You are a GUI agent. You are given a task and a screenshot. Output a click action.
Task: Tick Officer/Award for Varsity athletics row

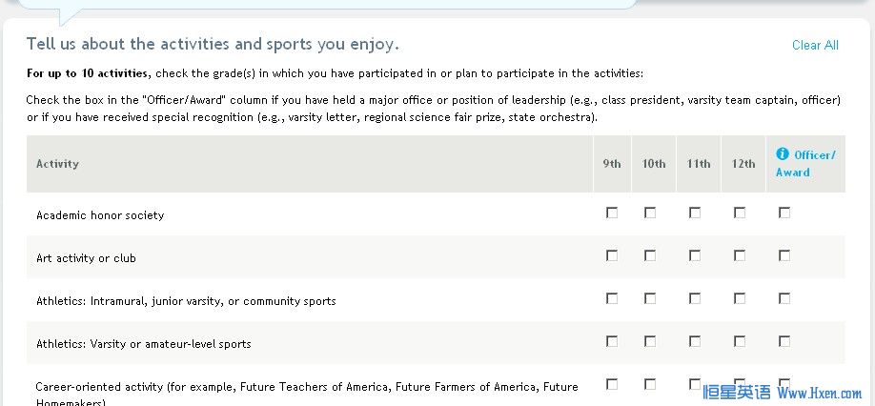click(x=784, y=341)
